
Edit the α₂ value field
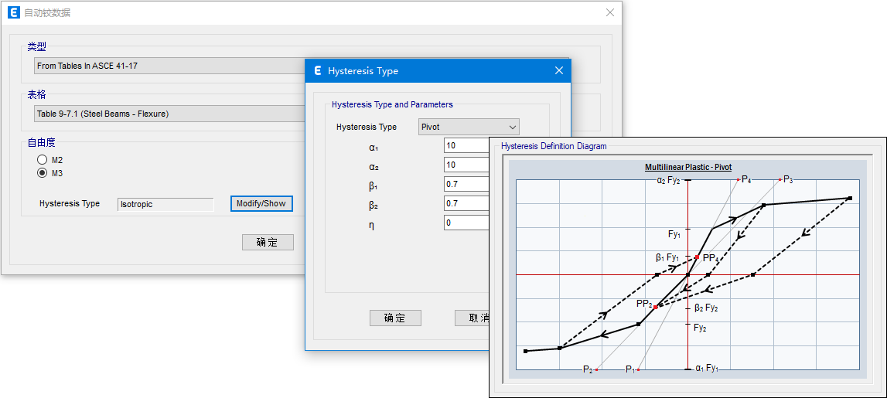click(x=466, y=165)
